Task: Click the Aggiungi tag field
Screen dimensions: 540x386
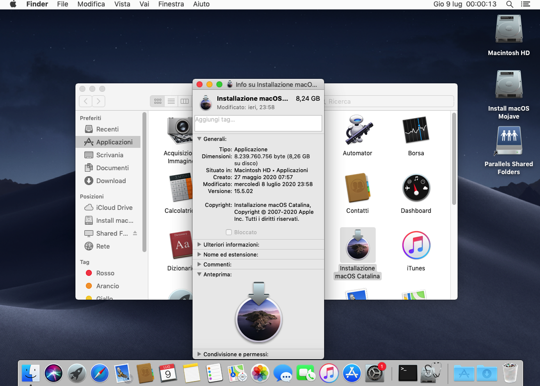Action: point(258,123)
